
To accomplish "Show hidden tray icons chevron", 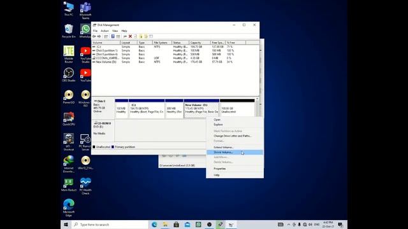I will 289,225.
